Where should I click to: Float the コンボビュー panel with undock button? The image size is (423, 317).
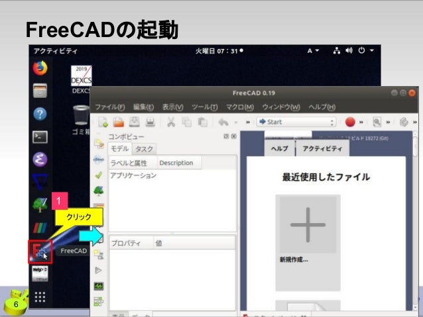click(226, 136)
